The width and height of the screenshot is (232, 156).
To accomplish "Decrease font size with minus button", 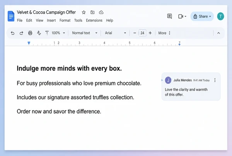I will (x=135, y=33).
